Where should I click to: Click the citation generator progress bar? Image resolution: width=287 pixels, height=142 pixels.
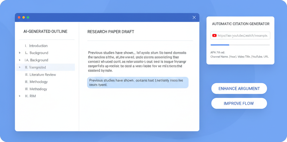[x=240, y=45]
